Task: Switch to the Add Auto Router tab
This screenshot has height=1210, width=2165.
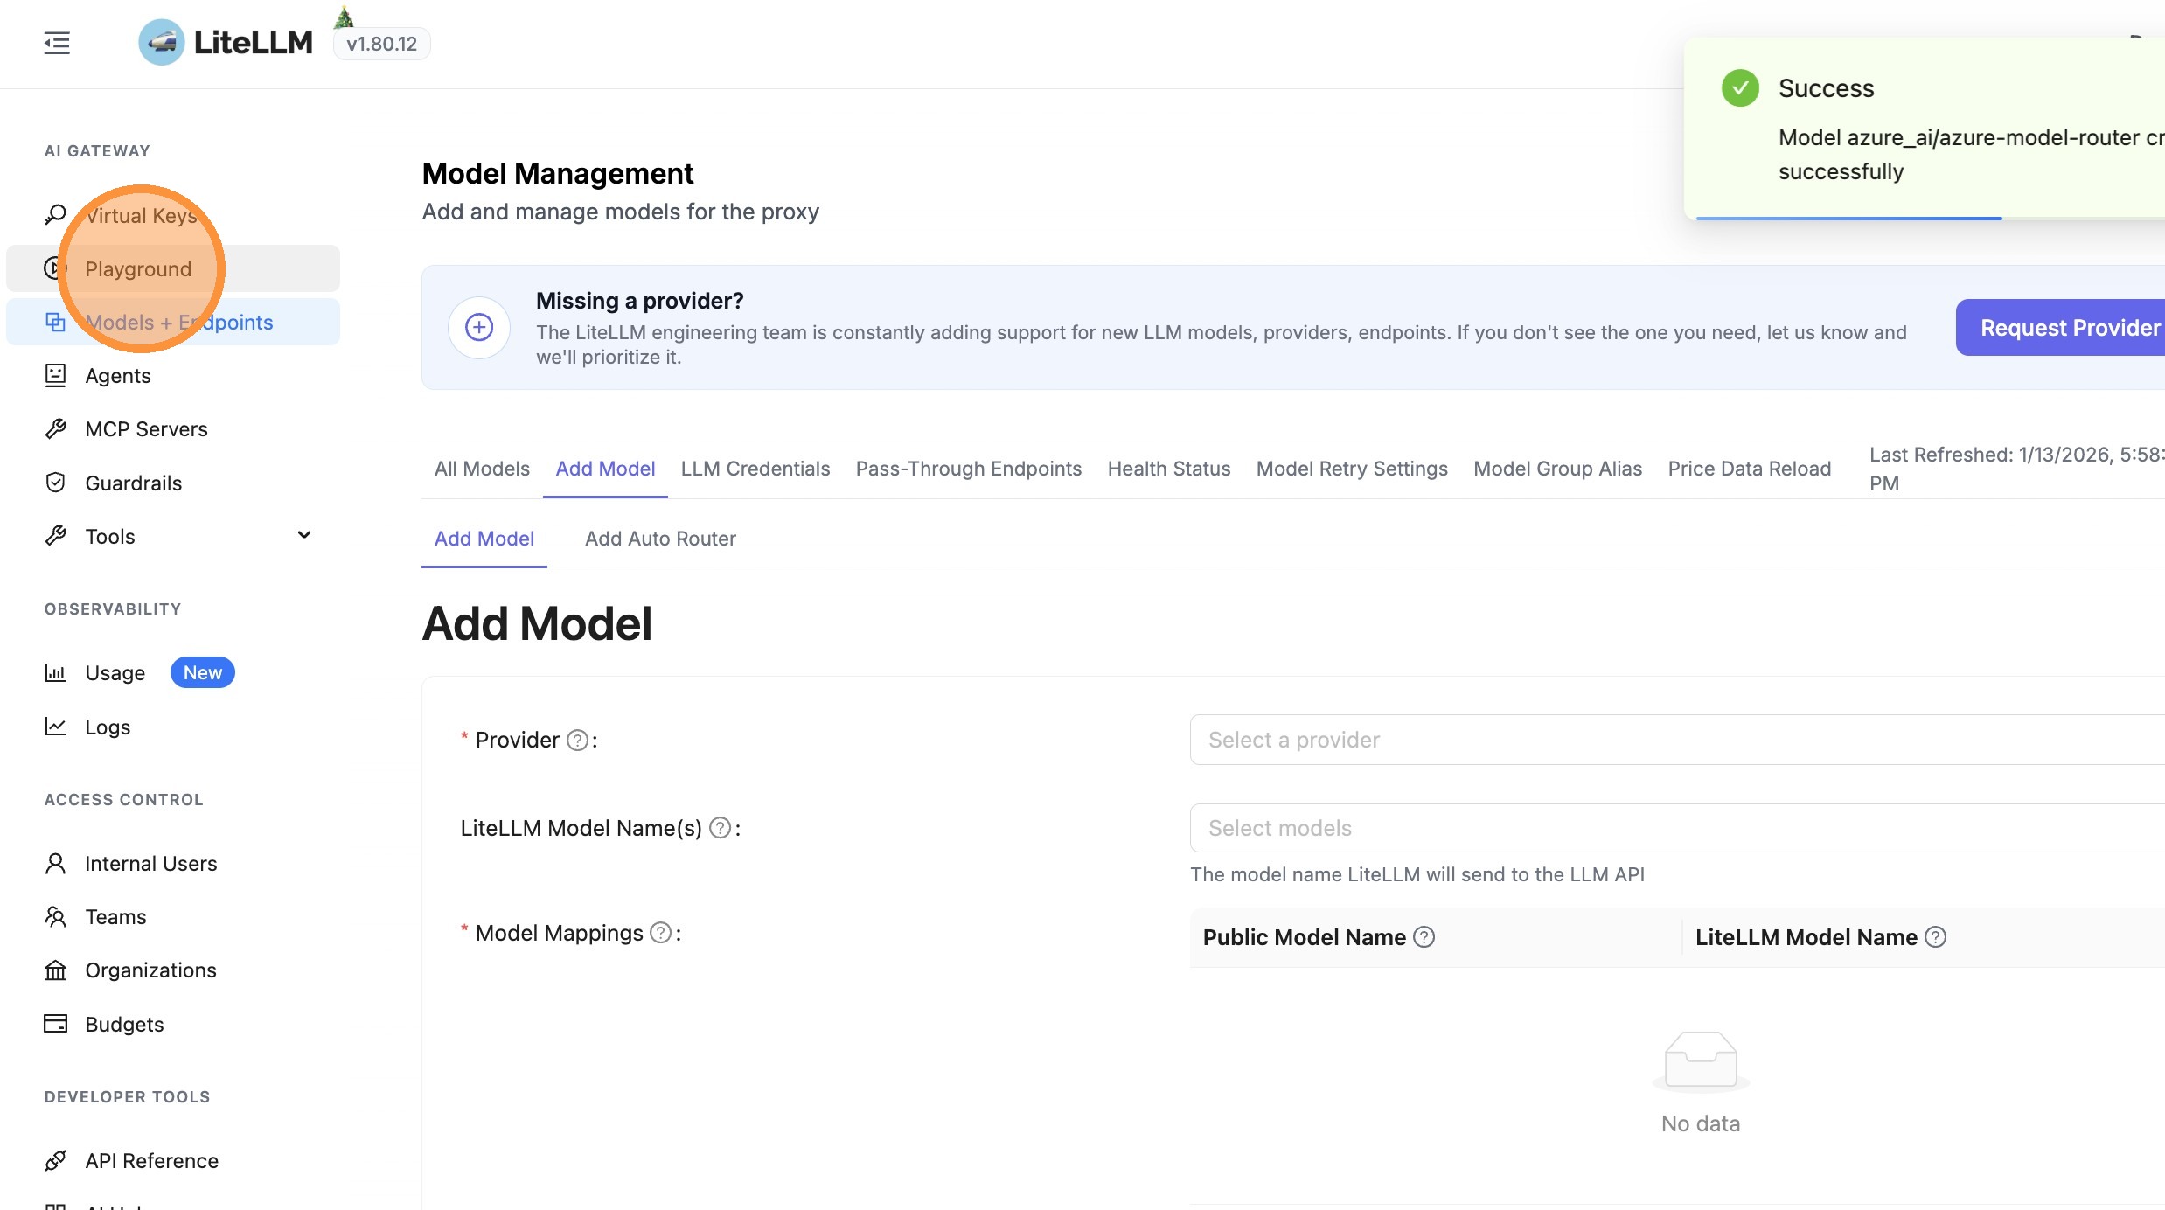Action: pos(660,539)
